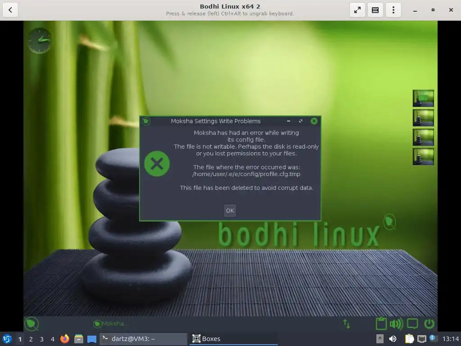The height and width of the screenshot is (346, 461).
Task: Select the Moksha task in Bodhi shelf
Action: [x=112, y=323]
